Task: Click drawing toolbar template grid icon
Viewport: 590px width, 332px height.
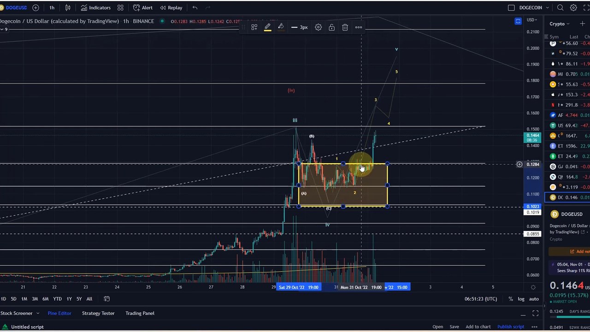Action: pyautogui.click(x=254, y=27)
